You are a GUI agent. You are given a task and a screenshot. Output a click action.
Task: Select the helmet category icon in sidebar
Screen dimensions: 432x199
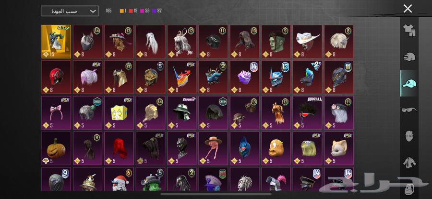point(409,57)
